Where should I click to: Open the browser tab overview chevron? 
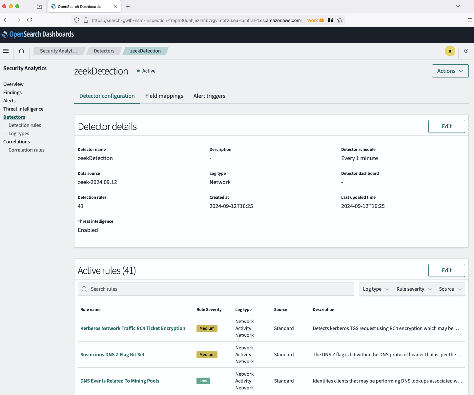tap(458, 6)
